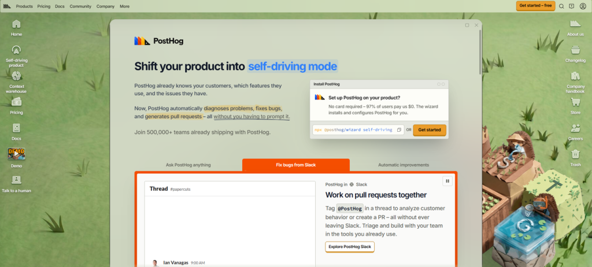The height and width of the screenshot is (267, 592).
Task: Open the Talk to a human icon
Action: [16, 184]
